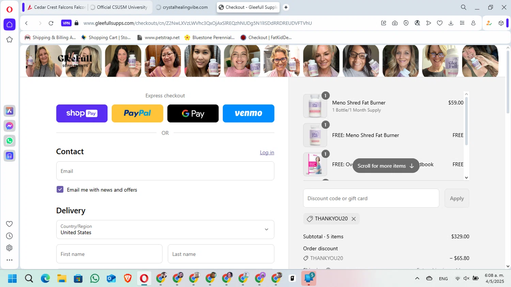Open WhatsApp in the sidebar
The height and width of the screenshot is (287, 511).
tap(10, 141)
